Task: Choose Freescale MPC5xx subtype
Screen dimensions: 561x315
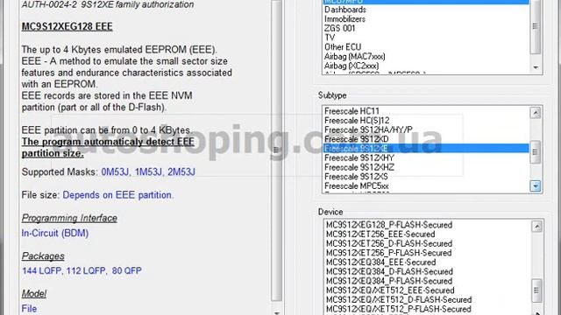Action: [426, 185]
